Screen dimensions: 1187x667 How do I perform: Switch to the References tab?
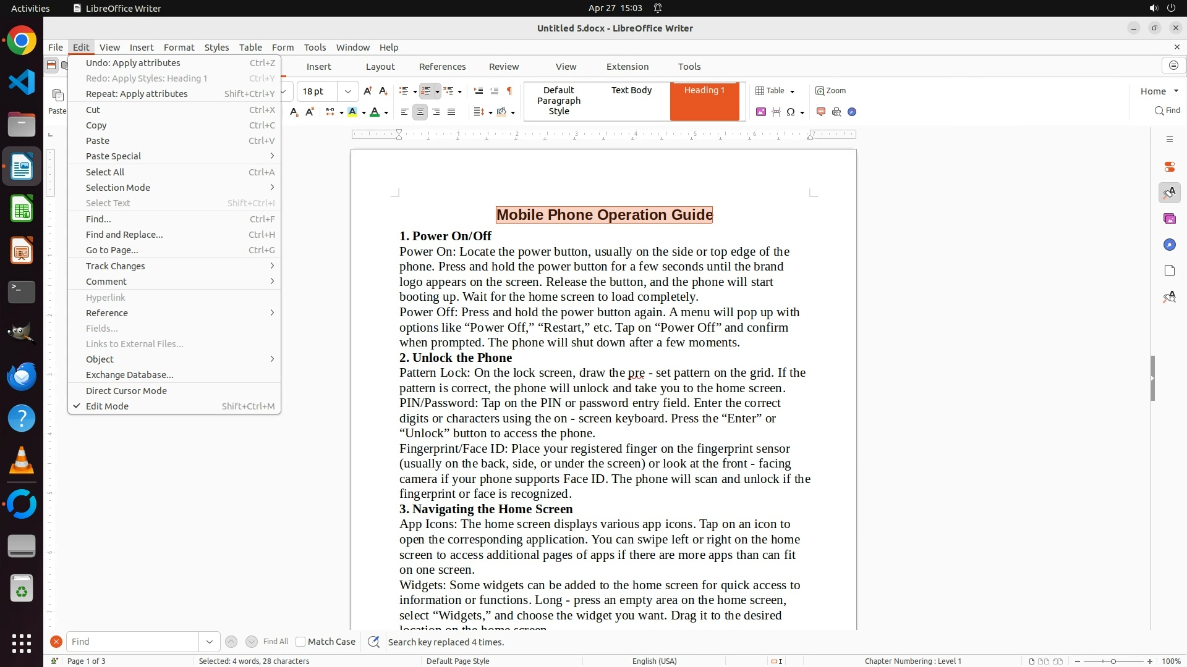(x=442, y=67)
